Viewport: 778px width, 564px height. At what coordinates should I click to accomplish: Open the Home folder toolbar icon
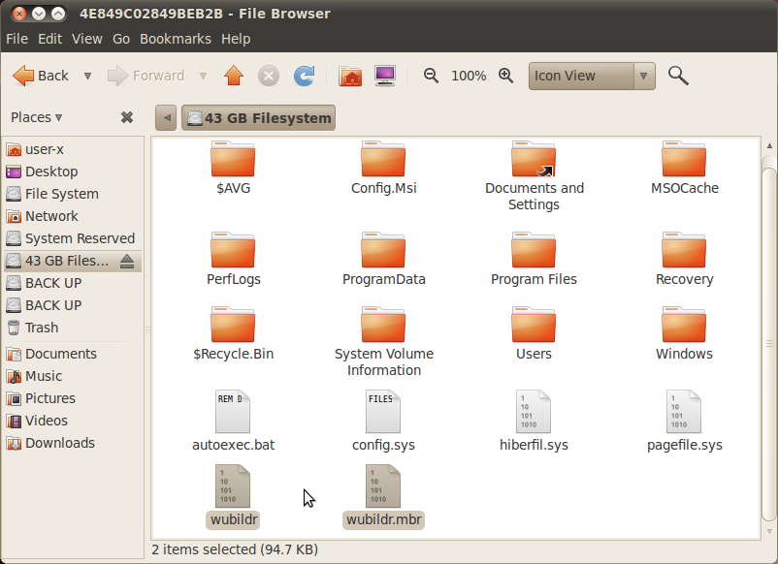[x=349, y=76]
